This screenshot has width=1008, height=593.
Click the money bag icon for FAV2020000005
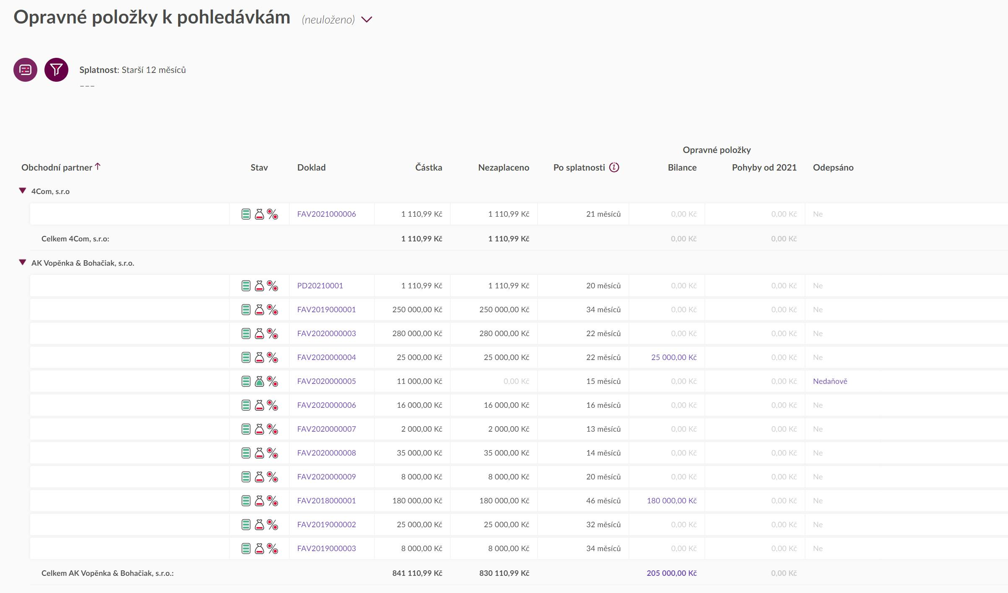259,381
